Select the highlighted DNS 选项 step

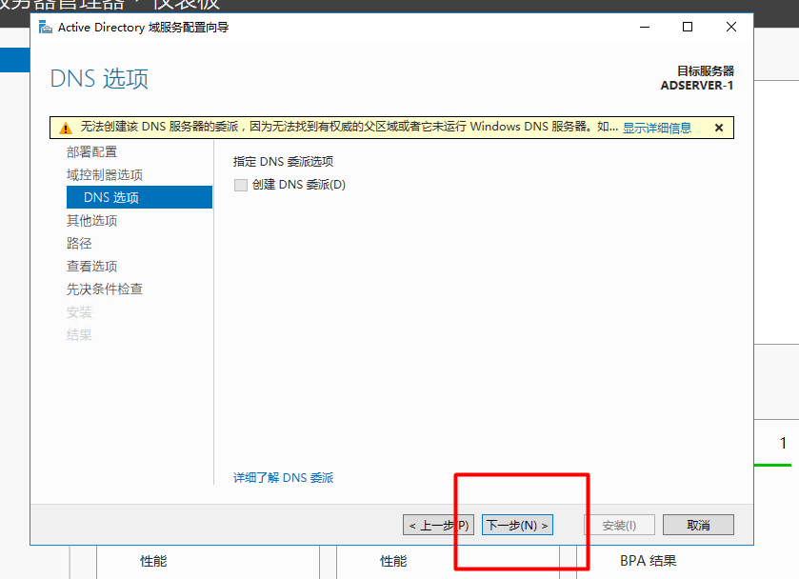pyautogui.click(x=139, y=197)
